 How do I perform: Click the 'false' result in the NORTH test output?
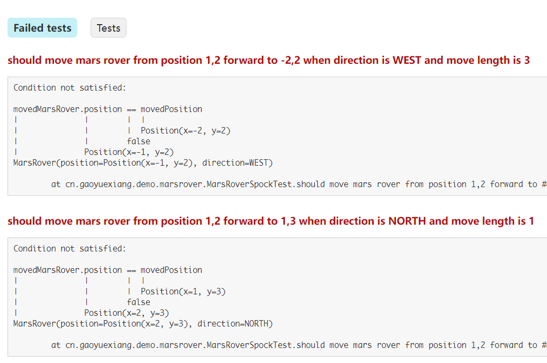coord(138,302)
